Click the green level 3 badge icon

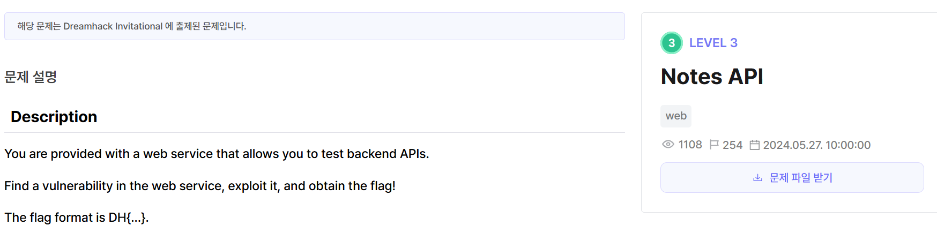tap(671, 43)
